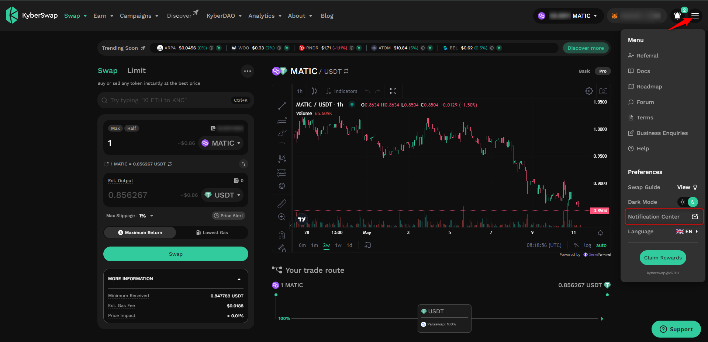
Task: Click the Half amount button
Action: tap(132, 128)
